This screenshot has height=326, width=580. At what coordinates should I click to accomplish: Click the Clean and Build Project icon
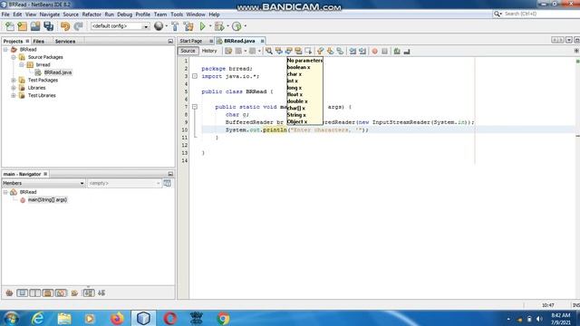188,26
